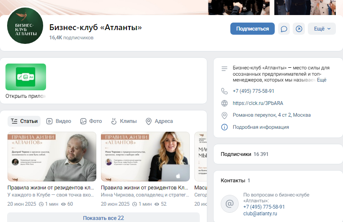Click the phone handset icon

[224, 91]
